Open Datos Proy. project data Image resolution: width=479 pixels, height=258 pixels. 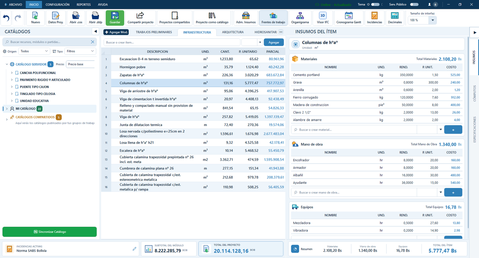point(56,18)
